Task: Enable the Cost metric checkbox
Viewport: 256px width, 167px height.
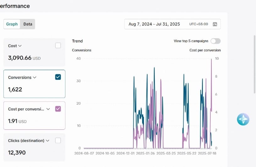Action: pyautogui.click(x=58, y=46)
